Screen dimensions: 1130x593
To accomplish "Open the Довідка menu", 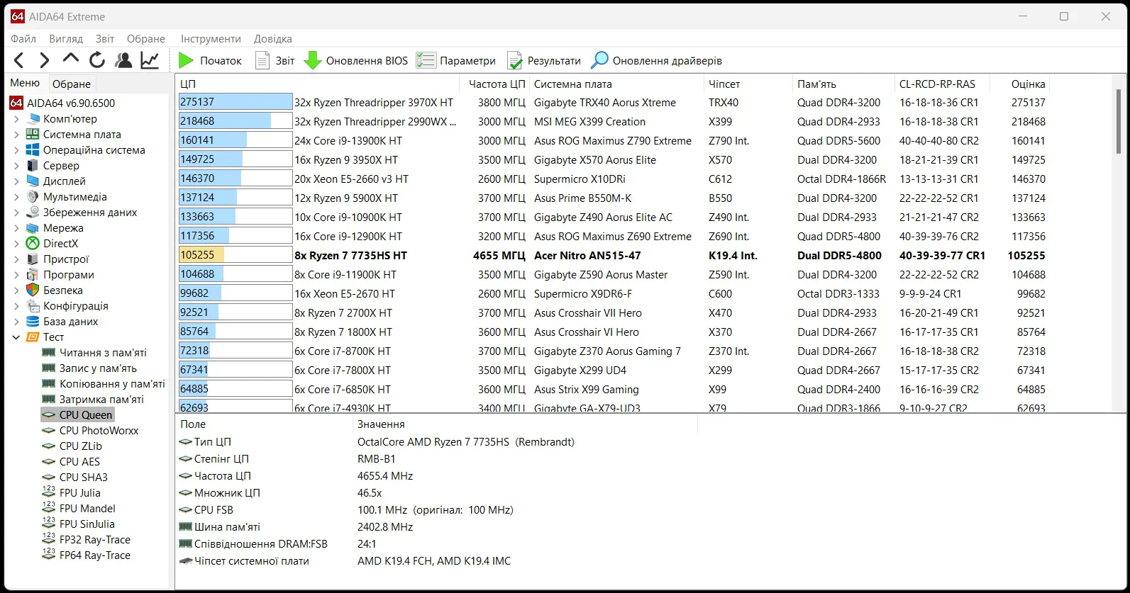I will 273,39.
